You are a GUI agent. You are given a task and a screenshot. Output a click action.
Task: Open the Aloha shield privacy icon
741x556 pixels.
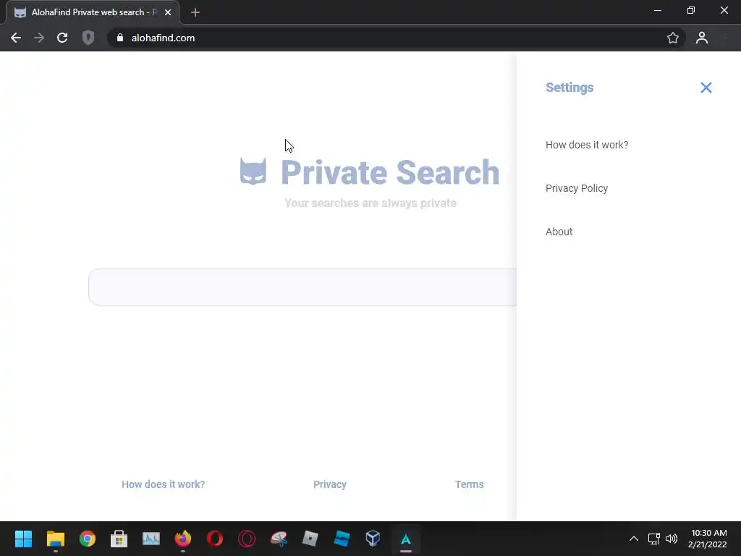(x=88, y=38)
